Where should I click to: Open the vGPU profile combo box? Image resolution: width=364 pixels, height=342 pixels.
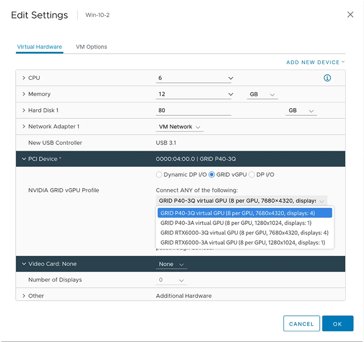point(242,201)
